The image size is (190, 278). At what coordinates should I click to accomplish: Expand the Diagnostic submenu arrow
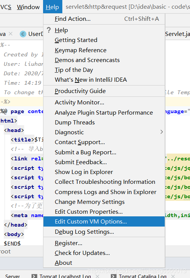point(162,132)
